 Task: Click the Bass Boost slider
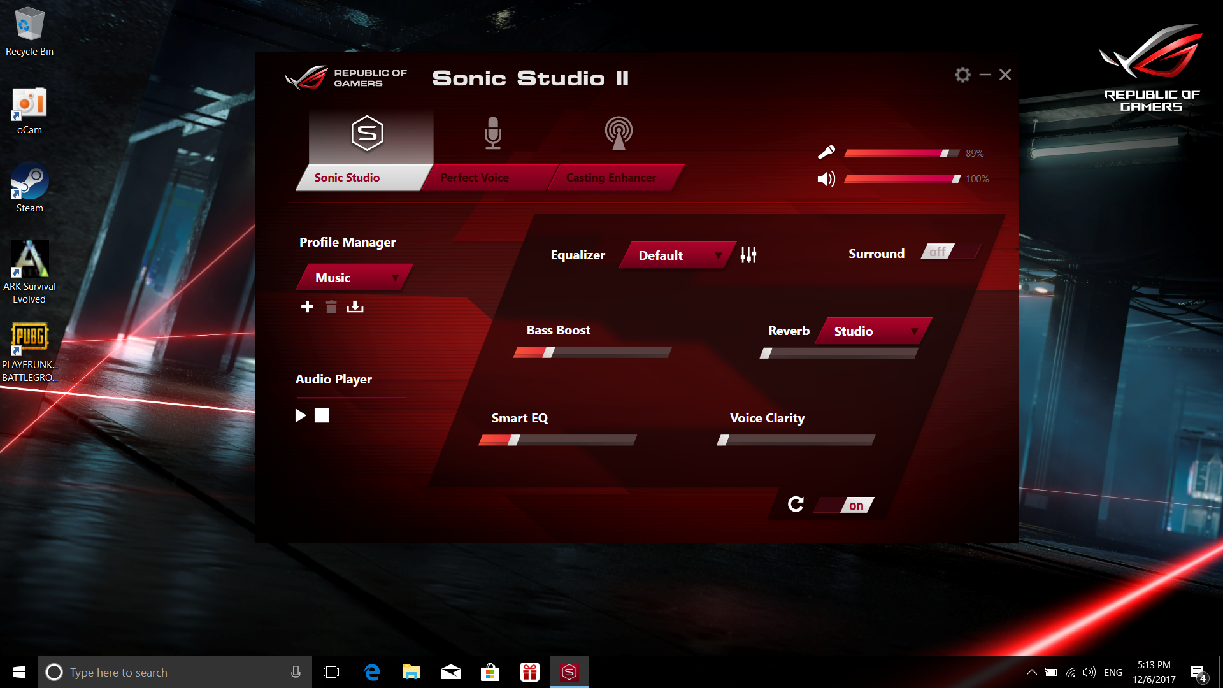tap(592, 352)
